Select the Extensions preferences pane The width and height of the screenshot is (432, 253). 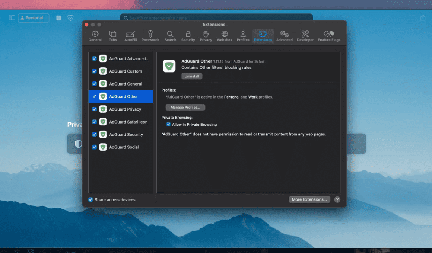[x=263, y=36]
